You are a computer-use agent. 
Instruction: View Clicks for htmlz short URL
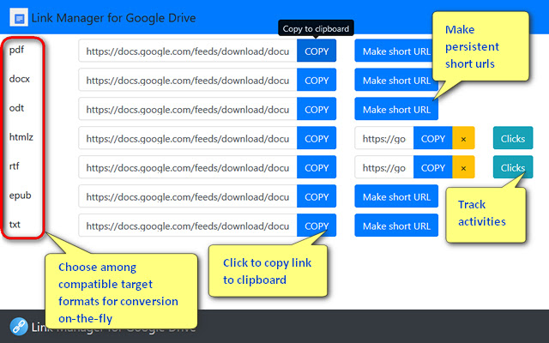[513, 138]
